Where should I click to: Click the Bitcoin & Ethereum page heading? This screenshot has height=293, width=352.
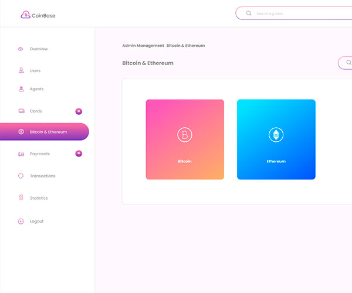pos(148,63)
